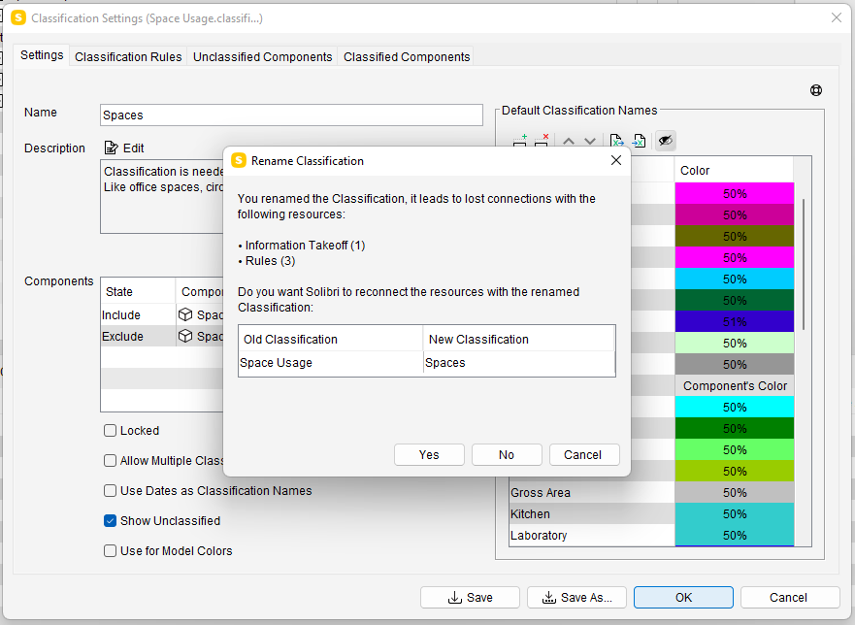The image size is (855, 625).
Task: Select the Kitchen color swatch
Action: pos(734,514)
